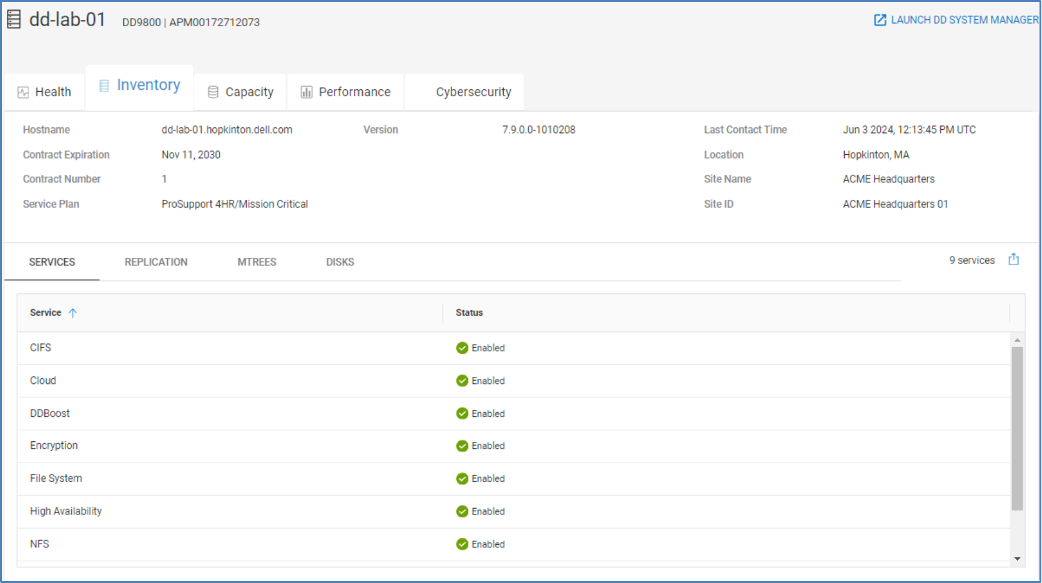Show the DISKS sub-tab
Image resolution: width=1042 pixels, height=583 pixels.
(340, 262)
